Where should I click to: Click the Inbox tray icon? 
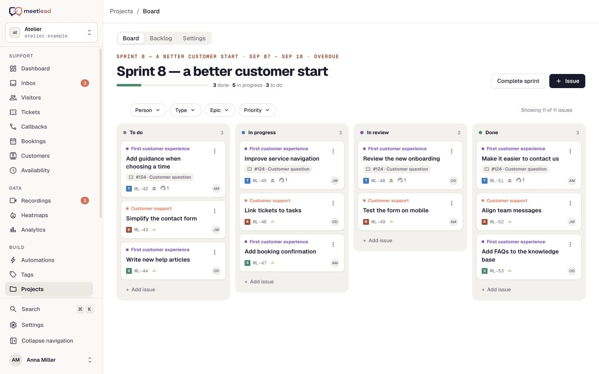tap(13, 83)
